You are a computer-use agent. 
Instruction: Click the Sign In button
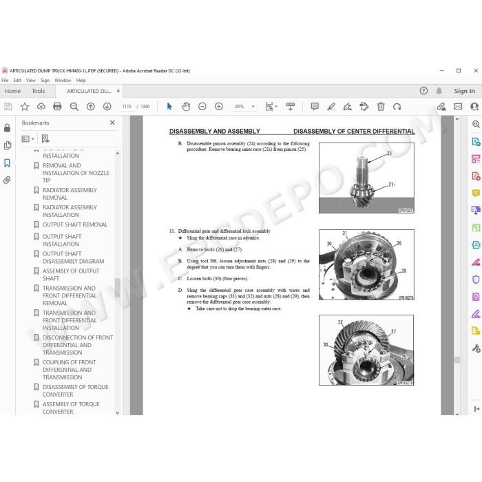click(x=464, y=91)
